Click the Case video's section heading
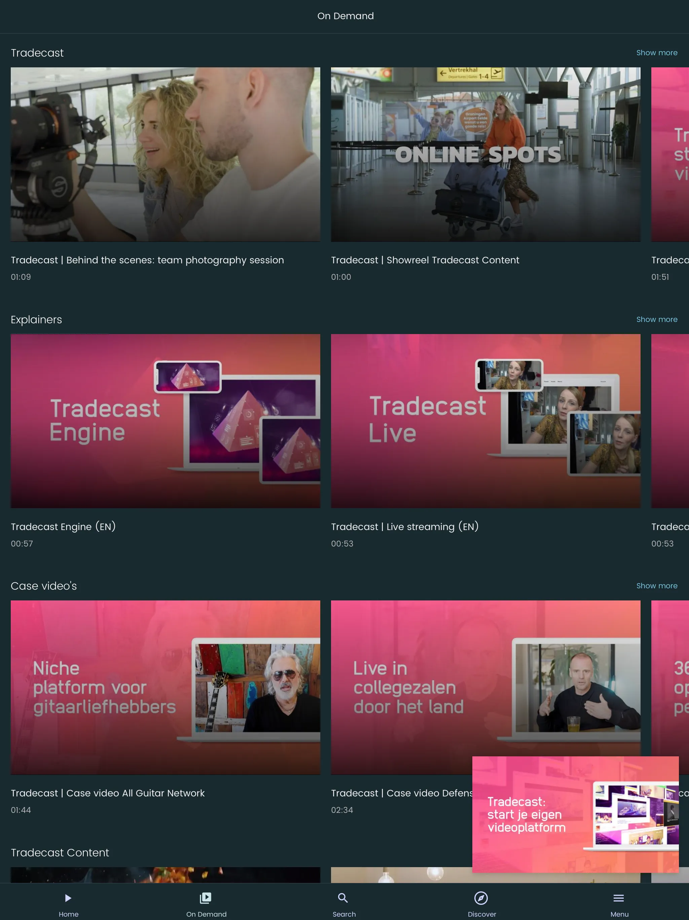Viewport: 689px width, 920px height. tap(44, 586)
